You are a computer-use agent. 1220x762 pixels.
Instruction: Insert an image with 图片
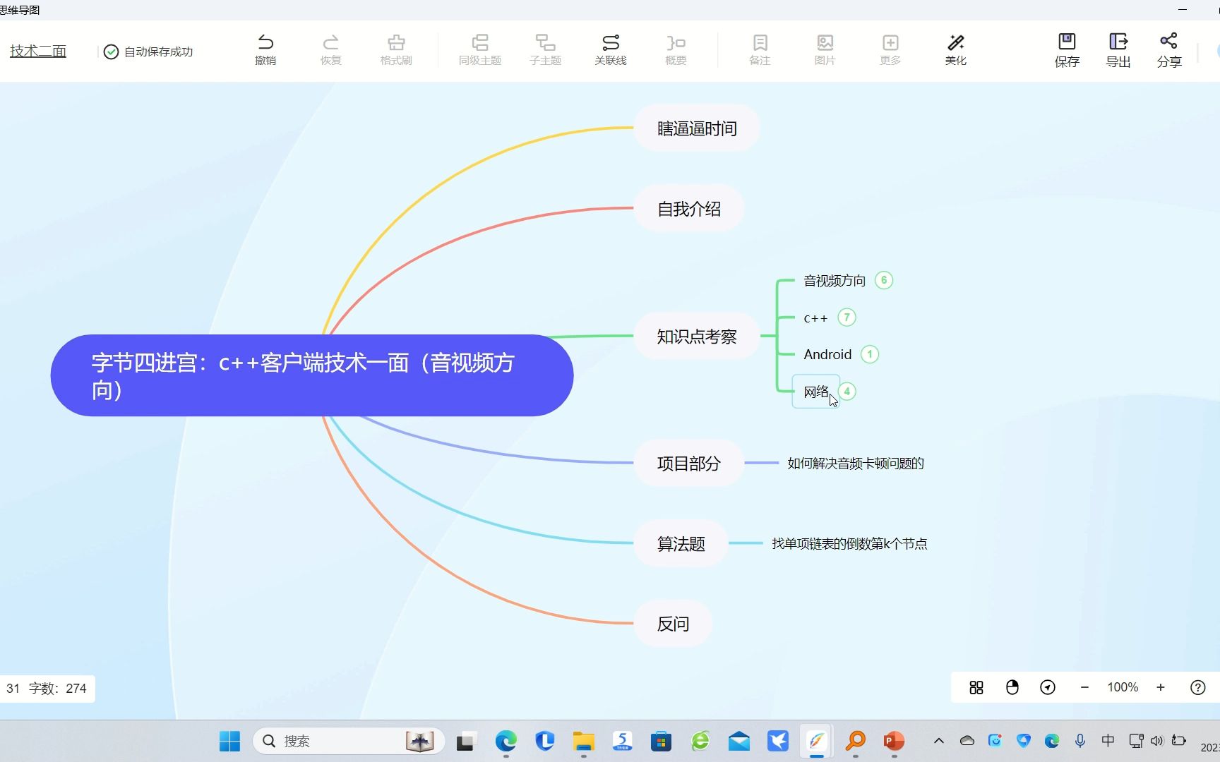tap(825, 49)
